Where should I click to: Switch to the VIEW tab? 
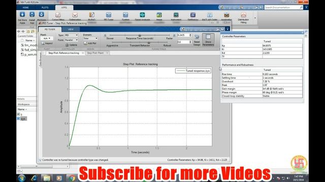71,29
